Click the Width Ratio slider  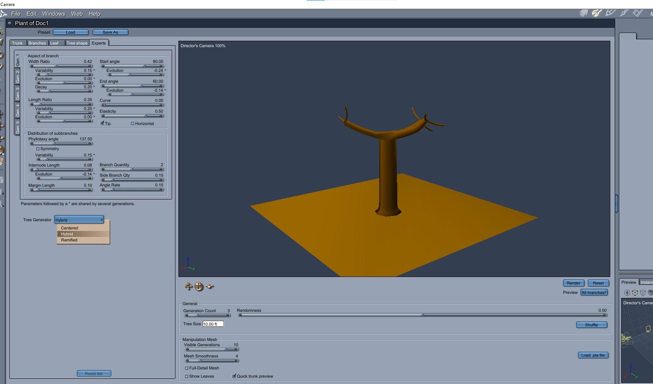[61, 66]
